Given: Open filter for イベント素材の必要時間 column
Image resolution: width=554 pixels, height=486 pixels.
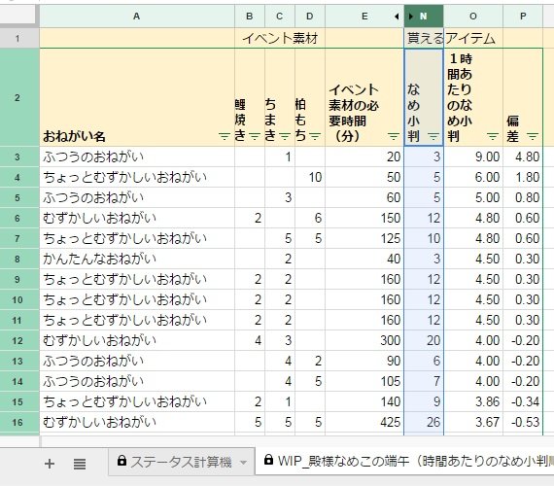Looking at the screenshot, I should [x=394, y=136].
